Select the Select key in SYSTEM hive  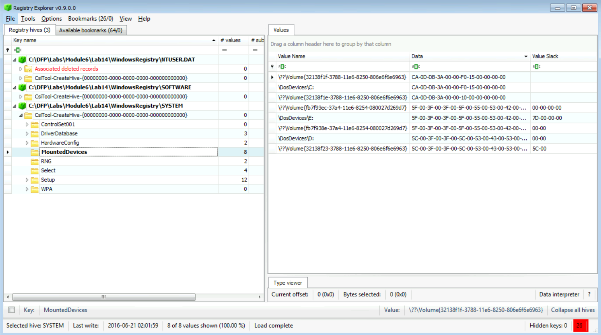[48, 170]
